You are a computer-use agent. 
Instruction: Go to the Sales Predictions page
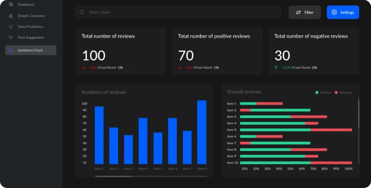tap(31, 27)
